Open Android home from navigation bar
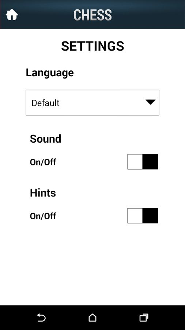 [92, 318]
